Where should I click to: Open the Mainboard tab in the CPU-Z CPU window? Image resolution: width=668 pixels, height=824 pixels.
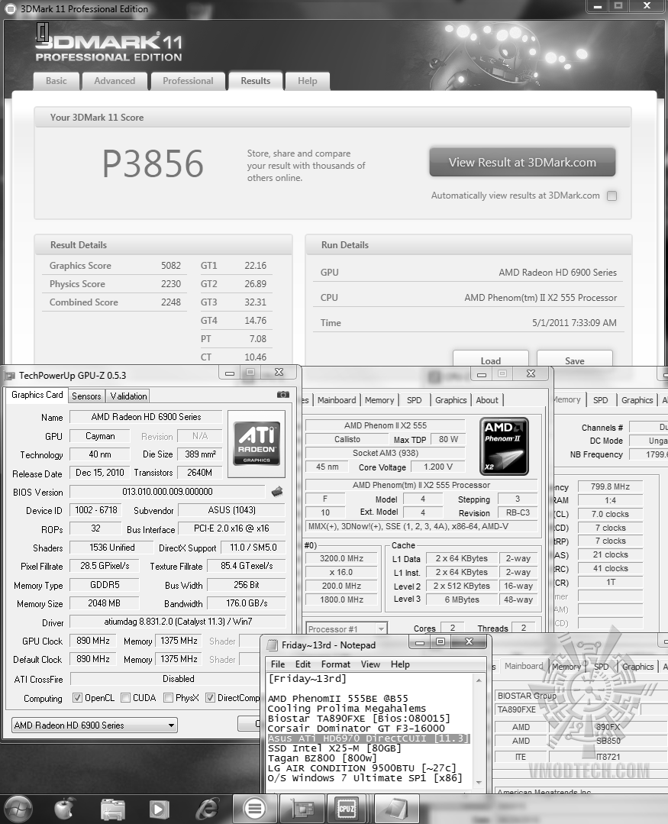coord(337,400)
